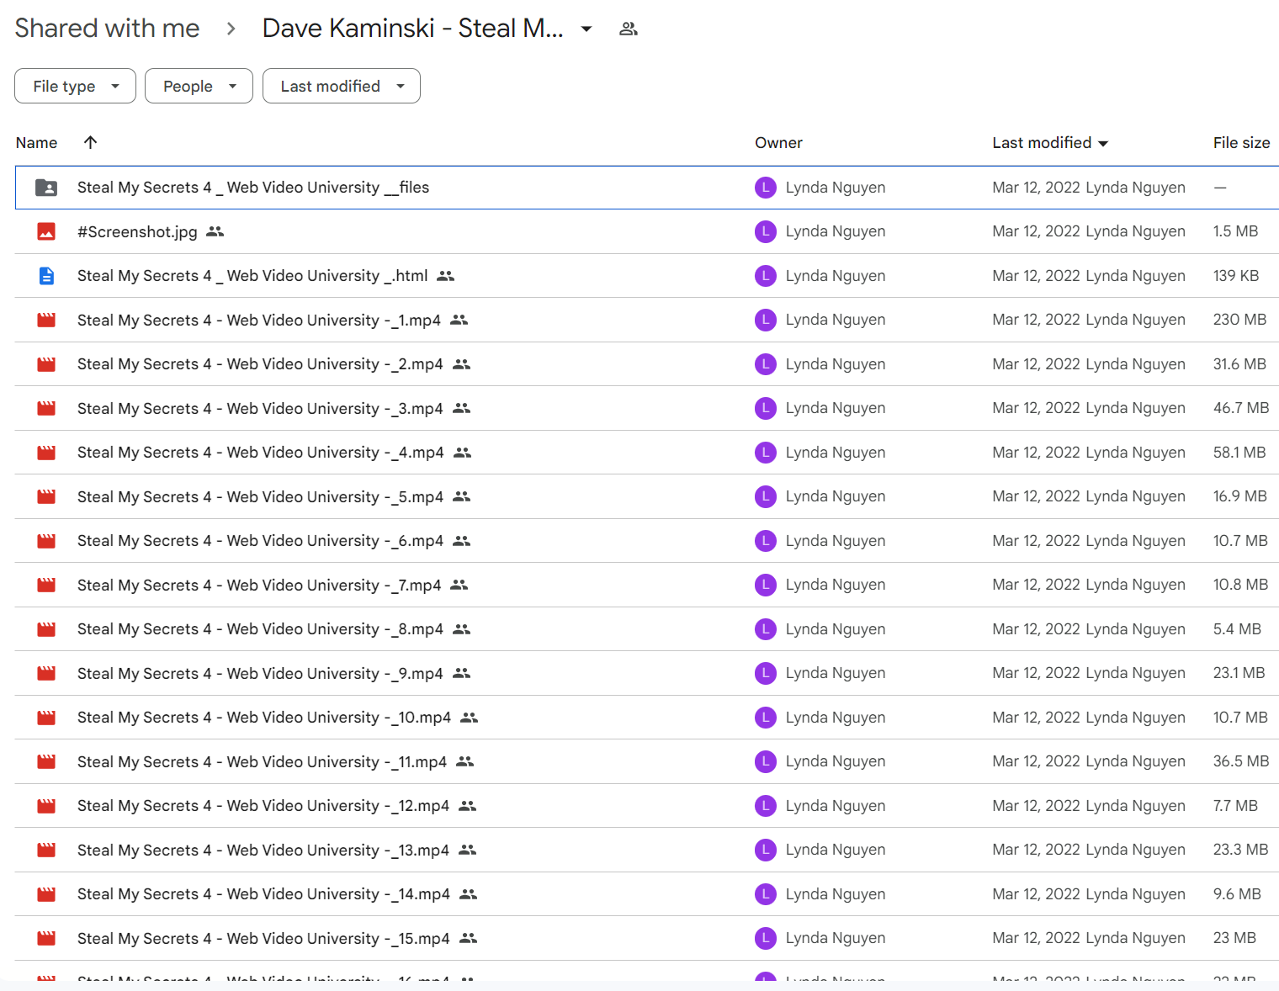Click the File size column header
The width and height of the screenshot is (1279, 991).
pyautogui.click(x=1241, y=143)
